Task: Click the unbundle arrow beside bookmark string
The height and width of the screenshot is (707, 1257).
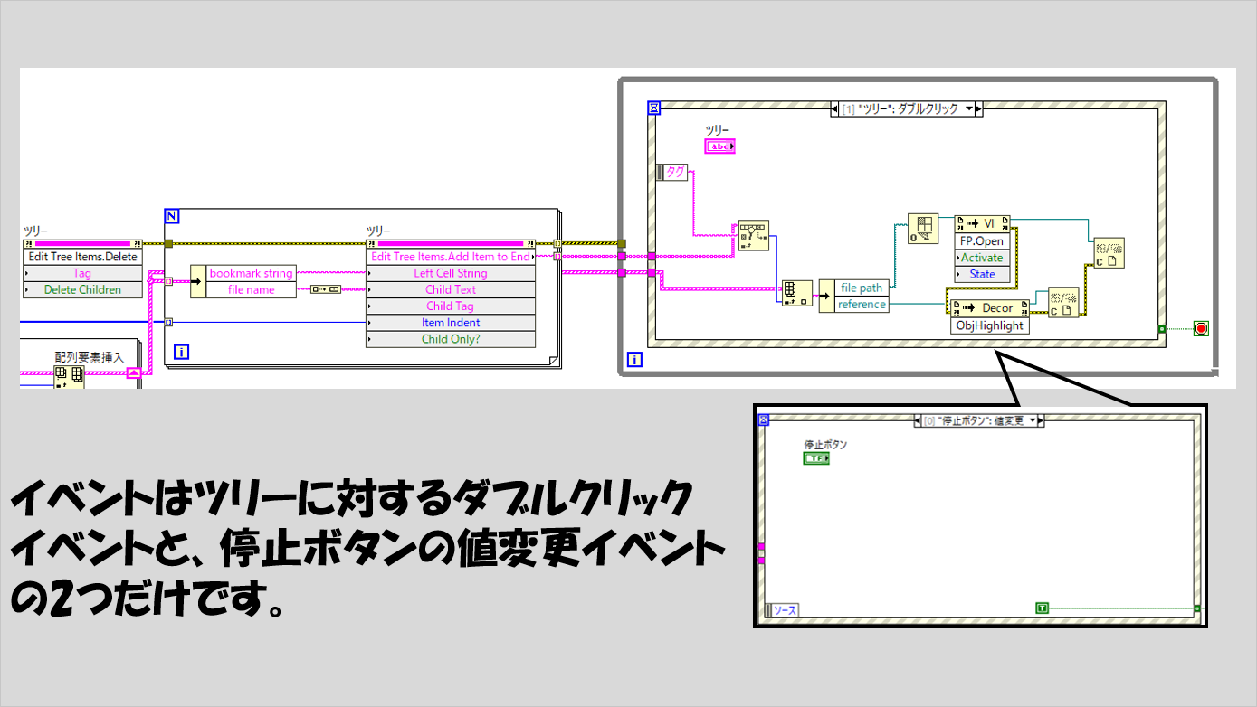Action: tap(197, 281)
